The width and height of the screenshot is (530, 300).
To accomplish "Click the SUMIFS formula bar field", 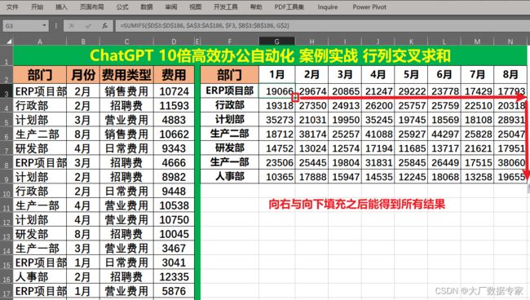I will (x=323, y=25).
